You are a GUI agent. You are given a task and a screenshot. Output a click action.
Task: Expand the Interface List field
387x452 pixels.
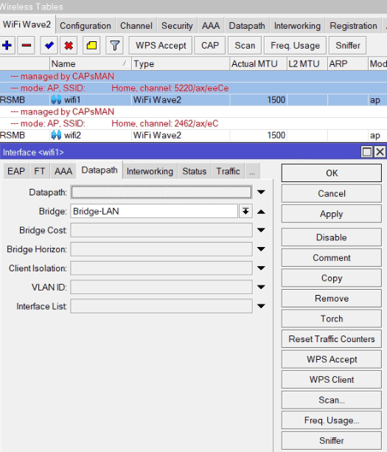(261, 306)
